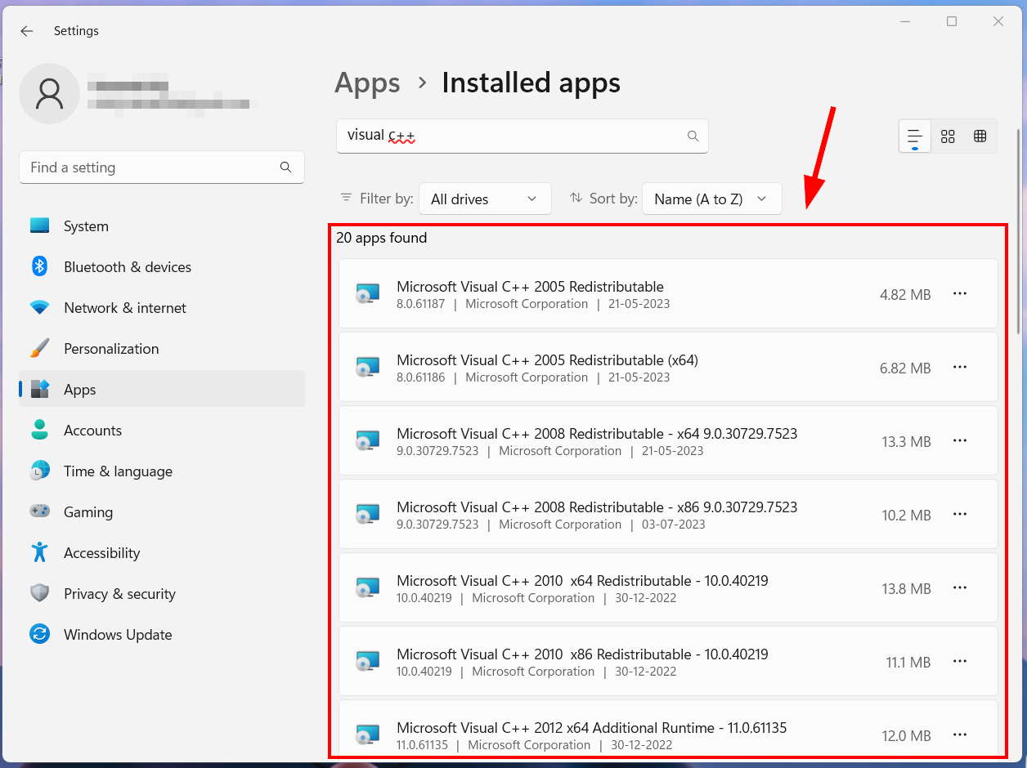Go to Windows Update settings
Image resolution: width=1027 pixels, height=768 pixels.
pyautogui.click(x=162, y=635)
